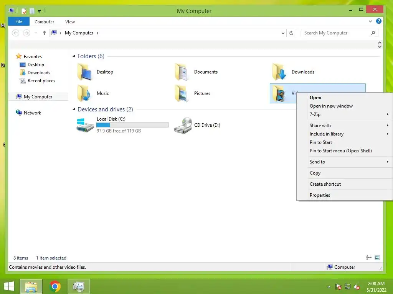Click the Back navigation arrow
The width and height of the screenshot is (393, 294).
[15, 33]
